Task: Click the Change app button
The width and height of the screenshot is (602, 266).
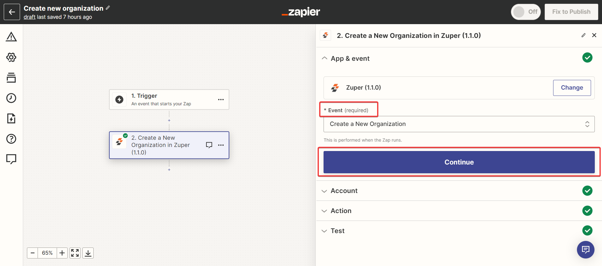Action: 572,88
